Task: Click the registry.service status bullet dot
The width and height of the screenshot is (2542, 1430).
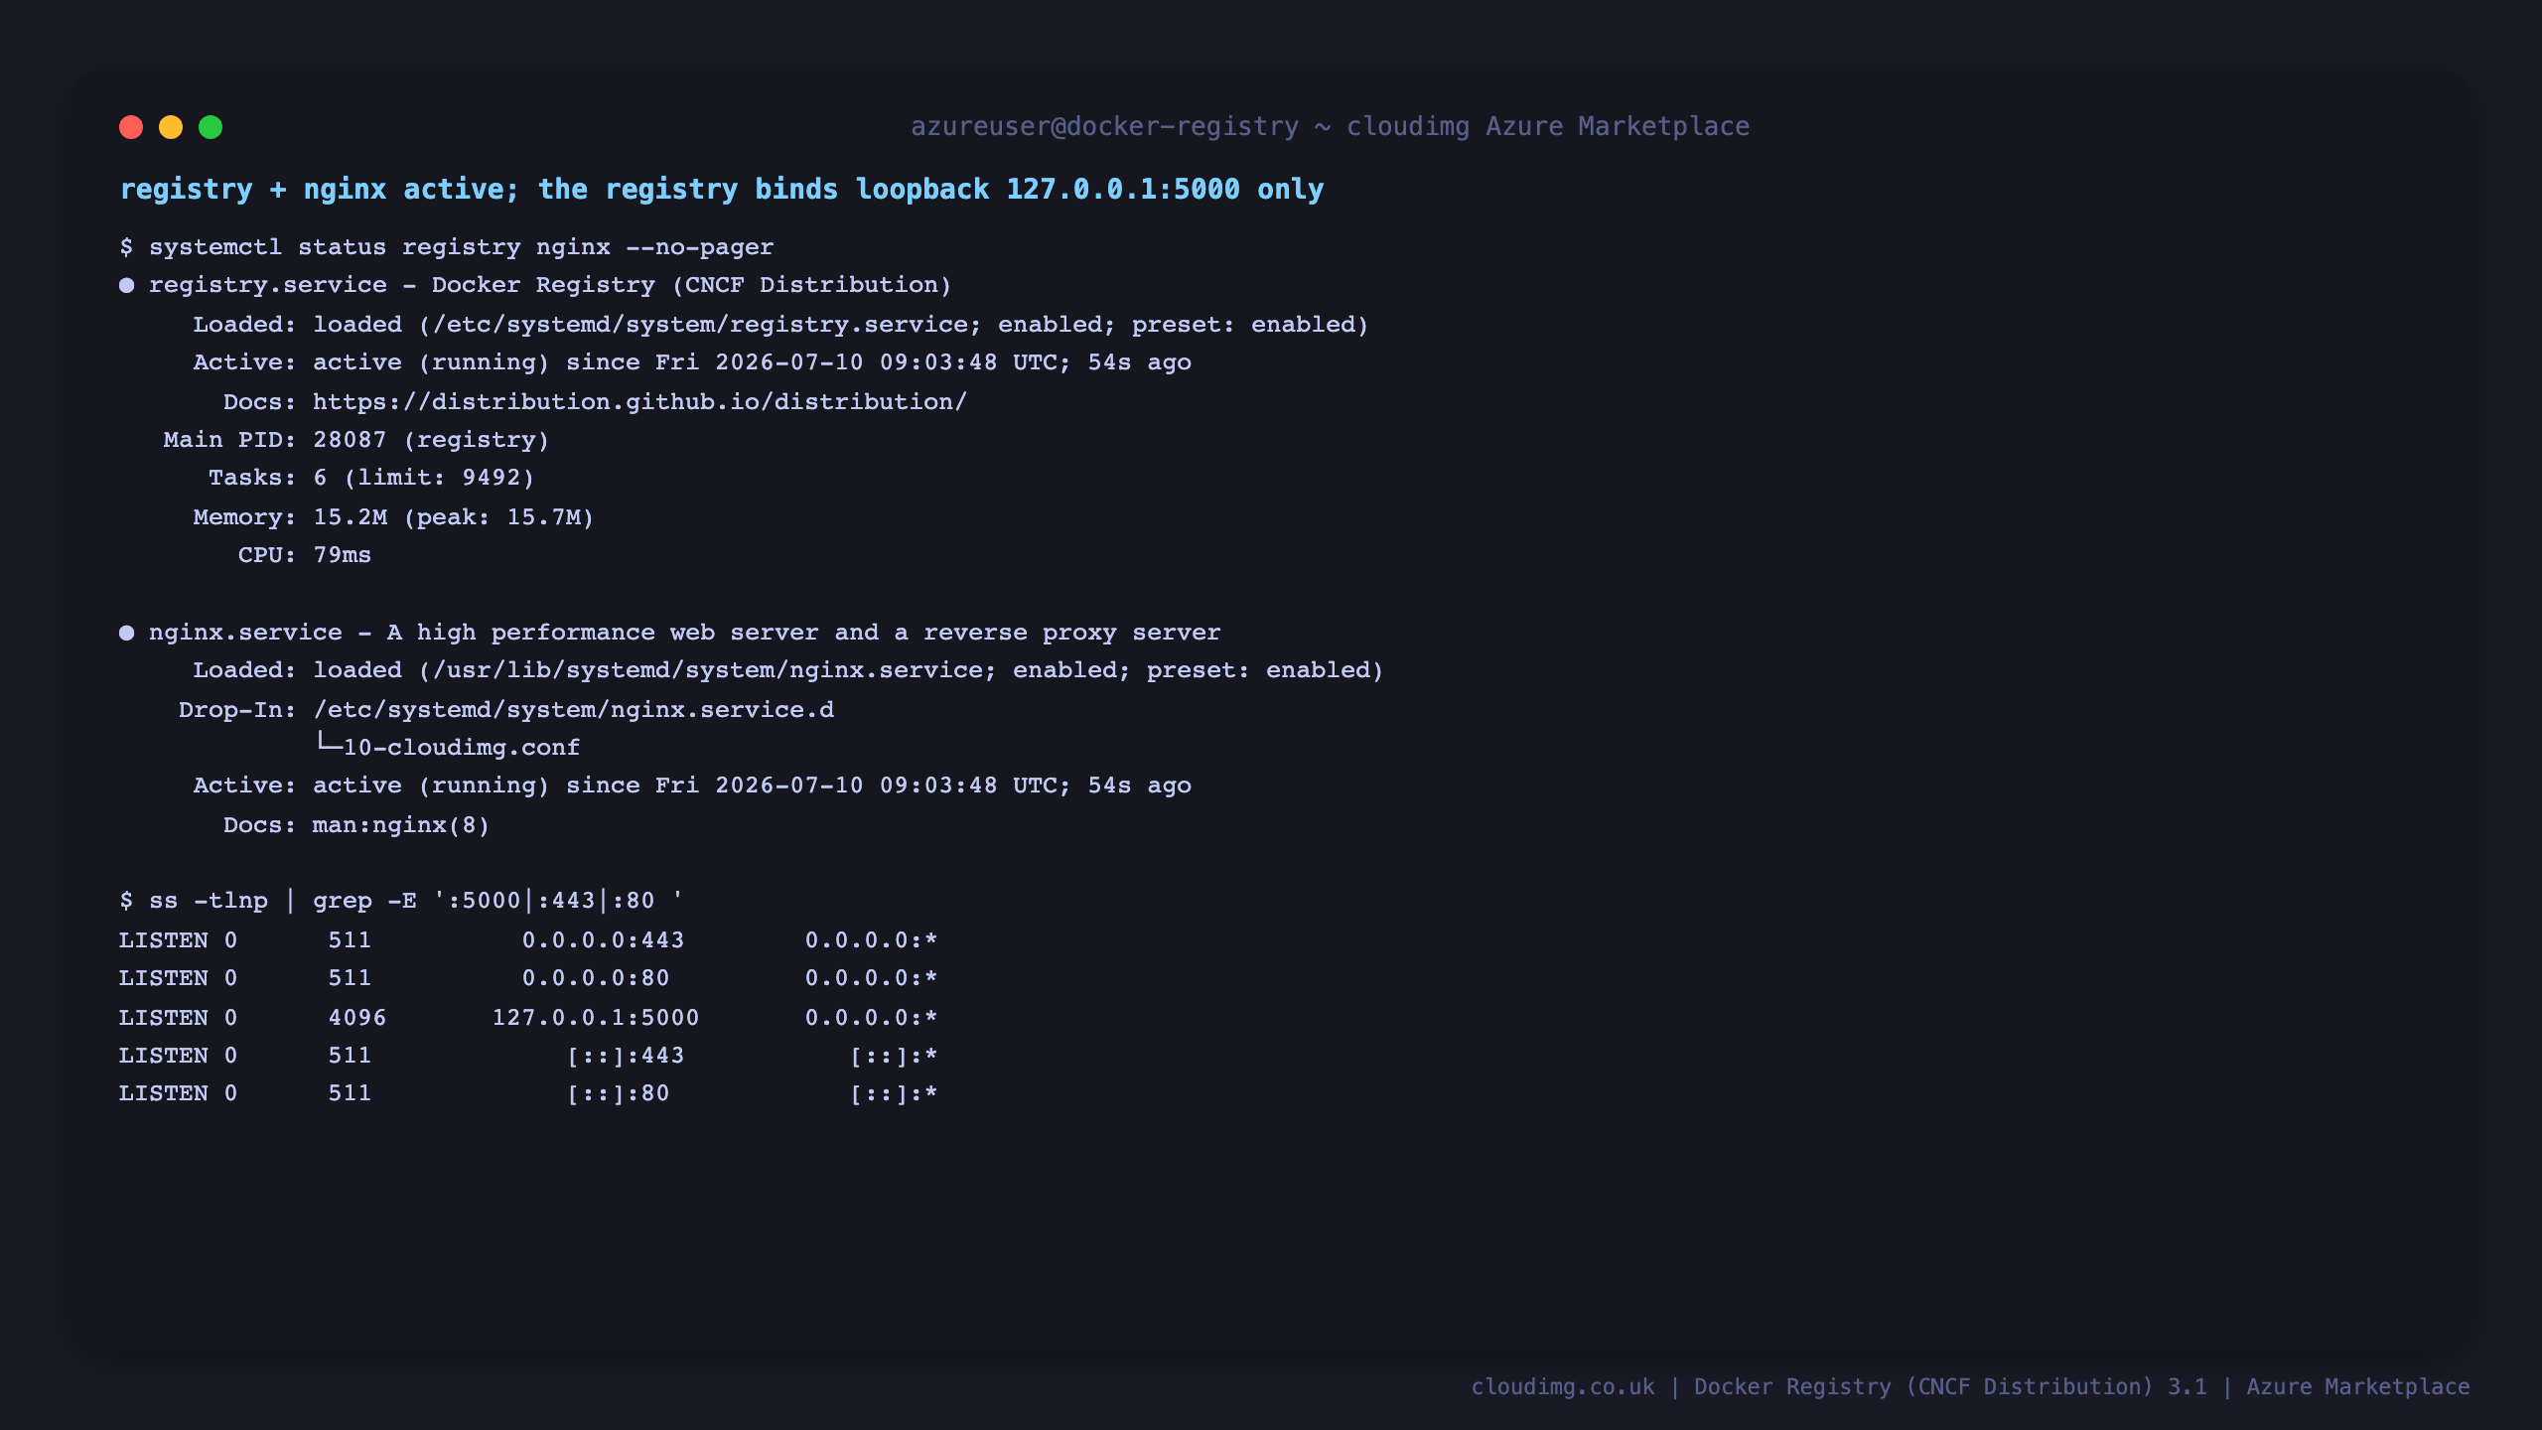Action: [x=127, y=286]
